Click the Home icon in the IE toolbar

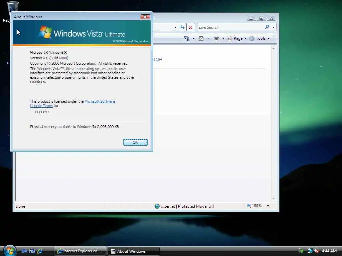(186, 38)
